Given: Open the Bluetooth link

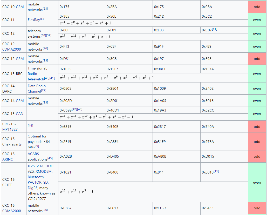Looking at the screenshot, I should click(36, 177).
